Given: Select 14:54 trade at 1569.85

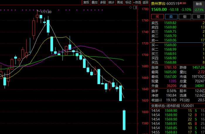Looking at the screenshot, I should click(178, 128).
